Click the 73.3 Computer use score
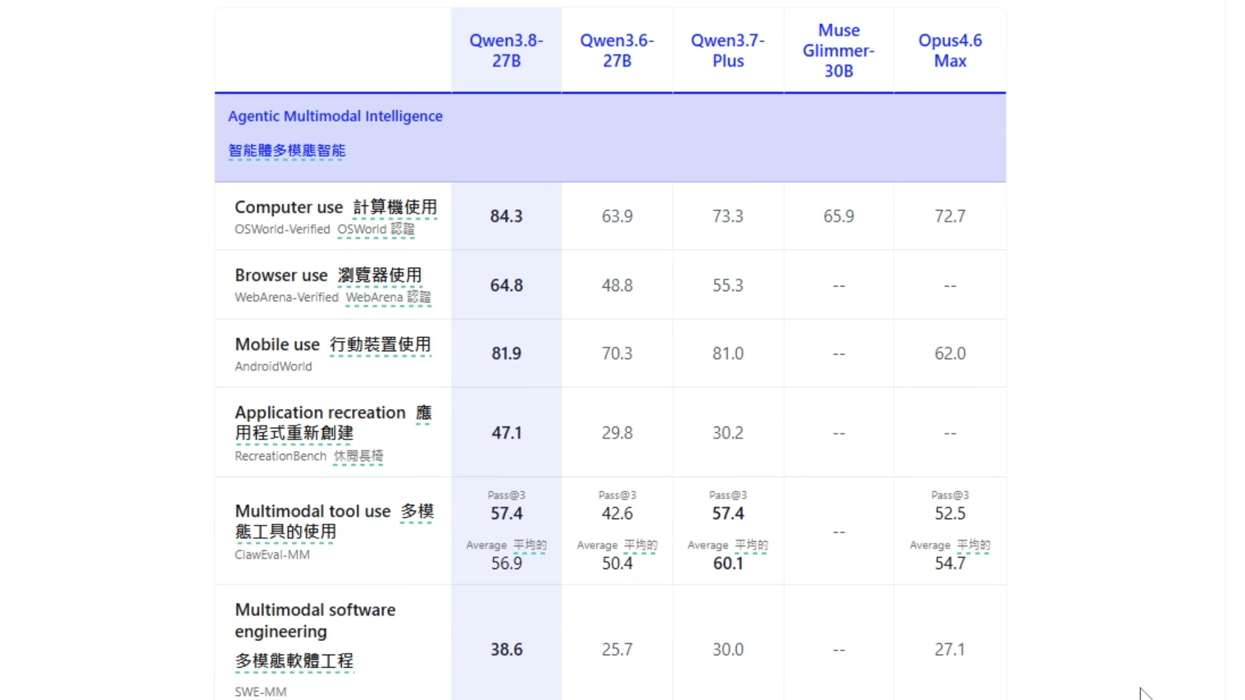 (728, 216)
